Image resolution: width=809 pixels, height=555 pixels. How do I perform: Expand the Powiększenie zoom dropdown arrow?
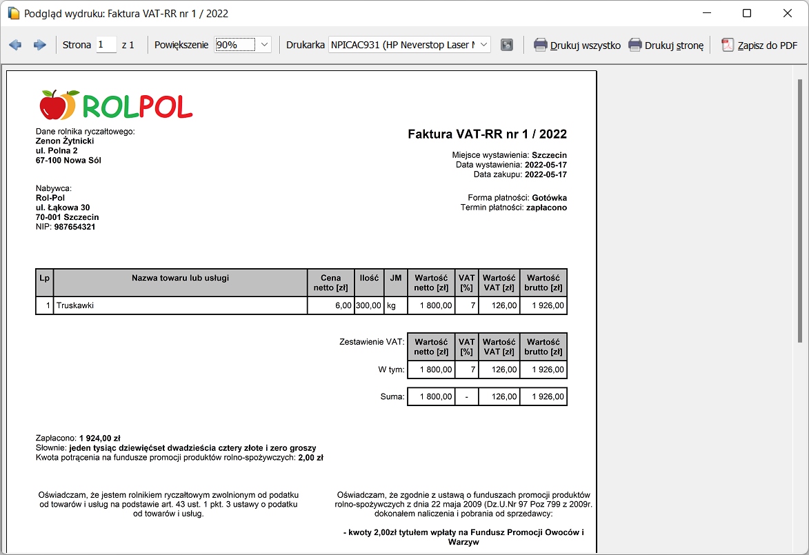265,45
